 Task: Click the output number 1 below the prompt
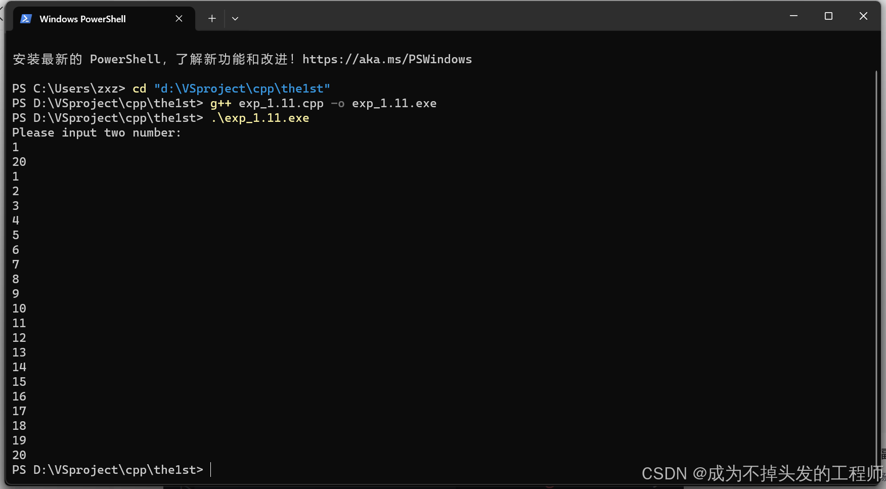15,147
